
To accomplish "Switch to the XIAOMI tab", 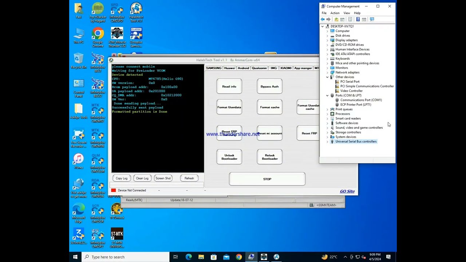I will coord(286,68).
